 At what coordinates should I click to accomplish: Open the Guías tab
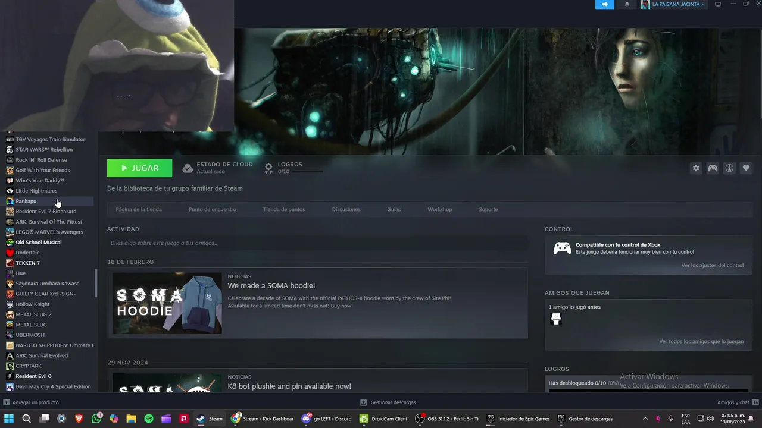[394, 209]
